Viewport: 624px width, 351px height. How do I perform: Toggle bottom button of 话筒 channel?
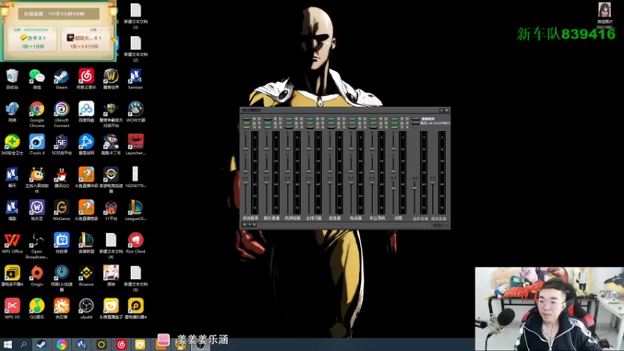pyautogui.click(x=395, y=126)
